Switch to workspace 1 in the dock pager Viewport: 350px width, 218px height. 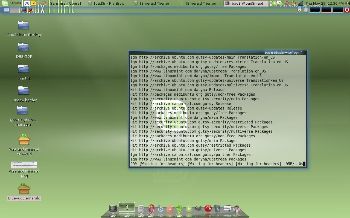point(127,207)
